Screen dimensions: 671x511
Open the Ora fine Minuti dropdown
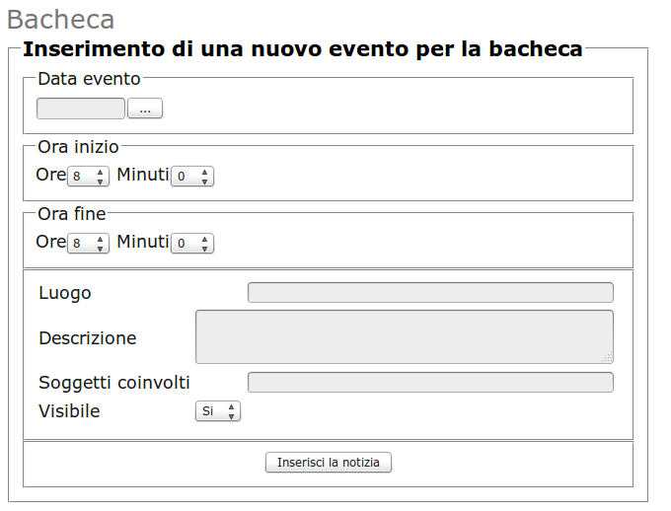click(191, 243)
